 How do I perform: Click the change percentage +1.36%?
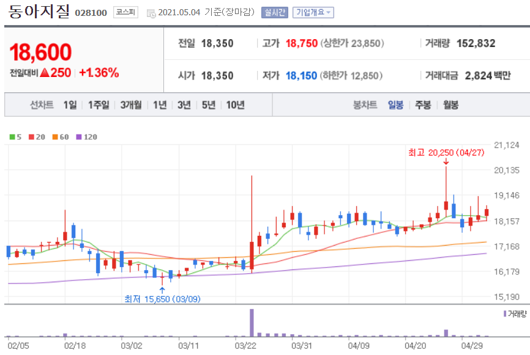pyautogui.click(x=99, y=73)
